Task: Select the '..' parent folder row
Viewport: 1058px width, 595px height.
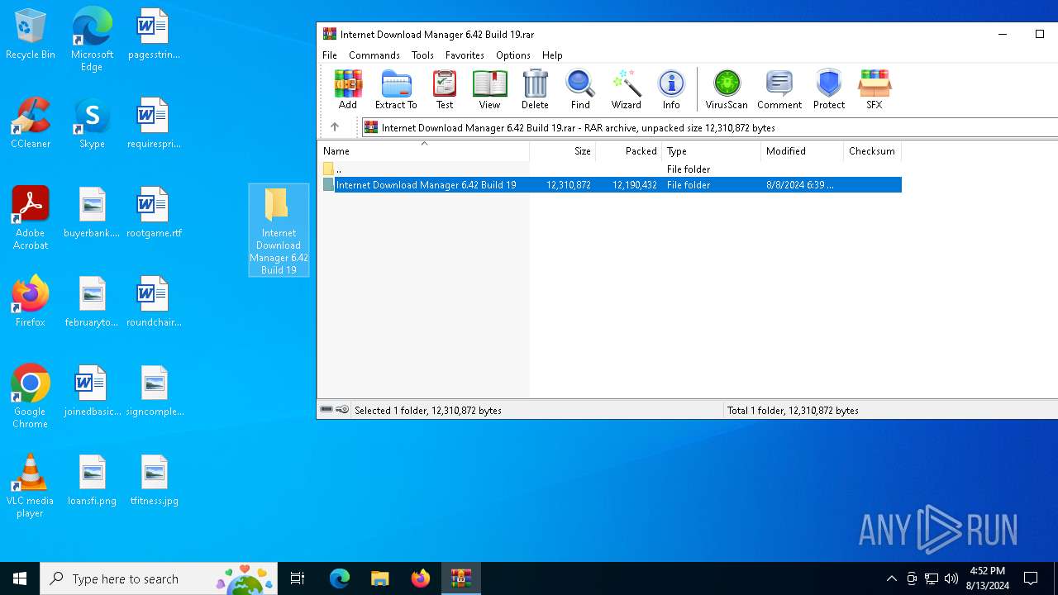Action: [x=610, y=169]
